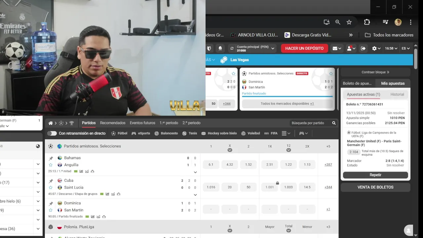Expand the more-sports list dropdown
This screenshot has width=423, height=238.
click(286, 133)
